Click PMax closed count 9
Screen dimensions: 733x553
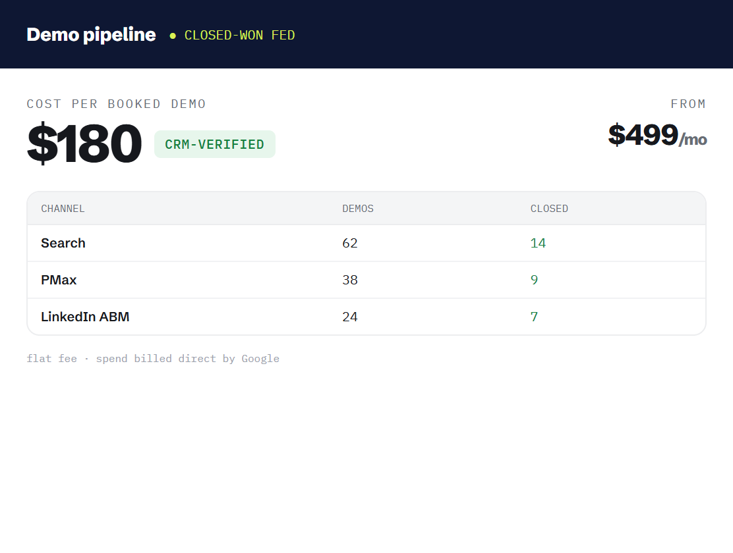coord(535,280)
